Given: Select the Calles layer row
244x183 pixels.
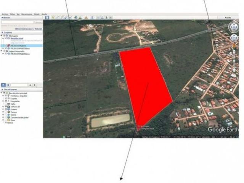Looking at the screenshot, I should coord(13,104).
